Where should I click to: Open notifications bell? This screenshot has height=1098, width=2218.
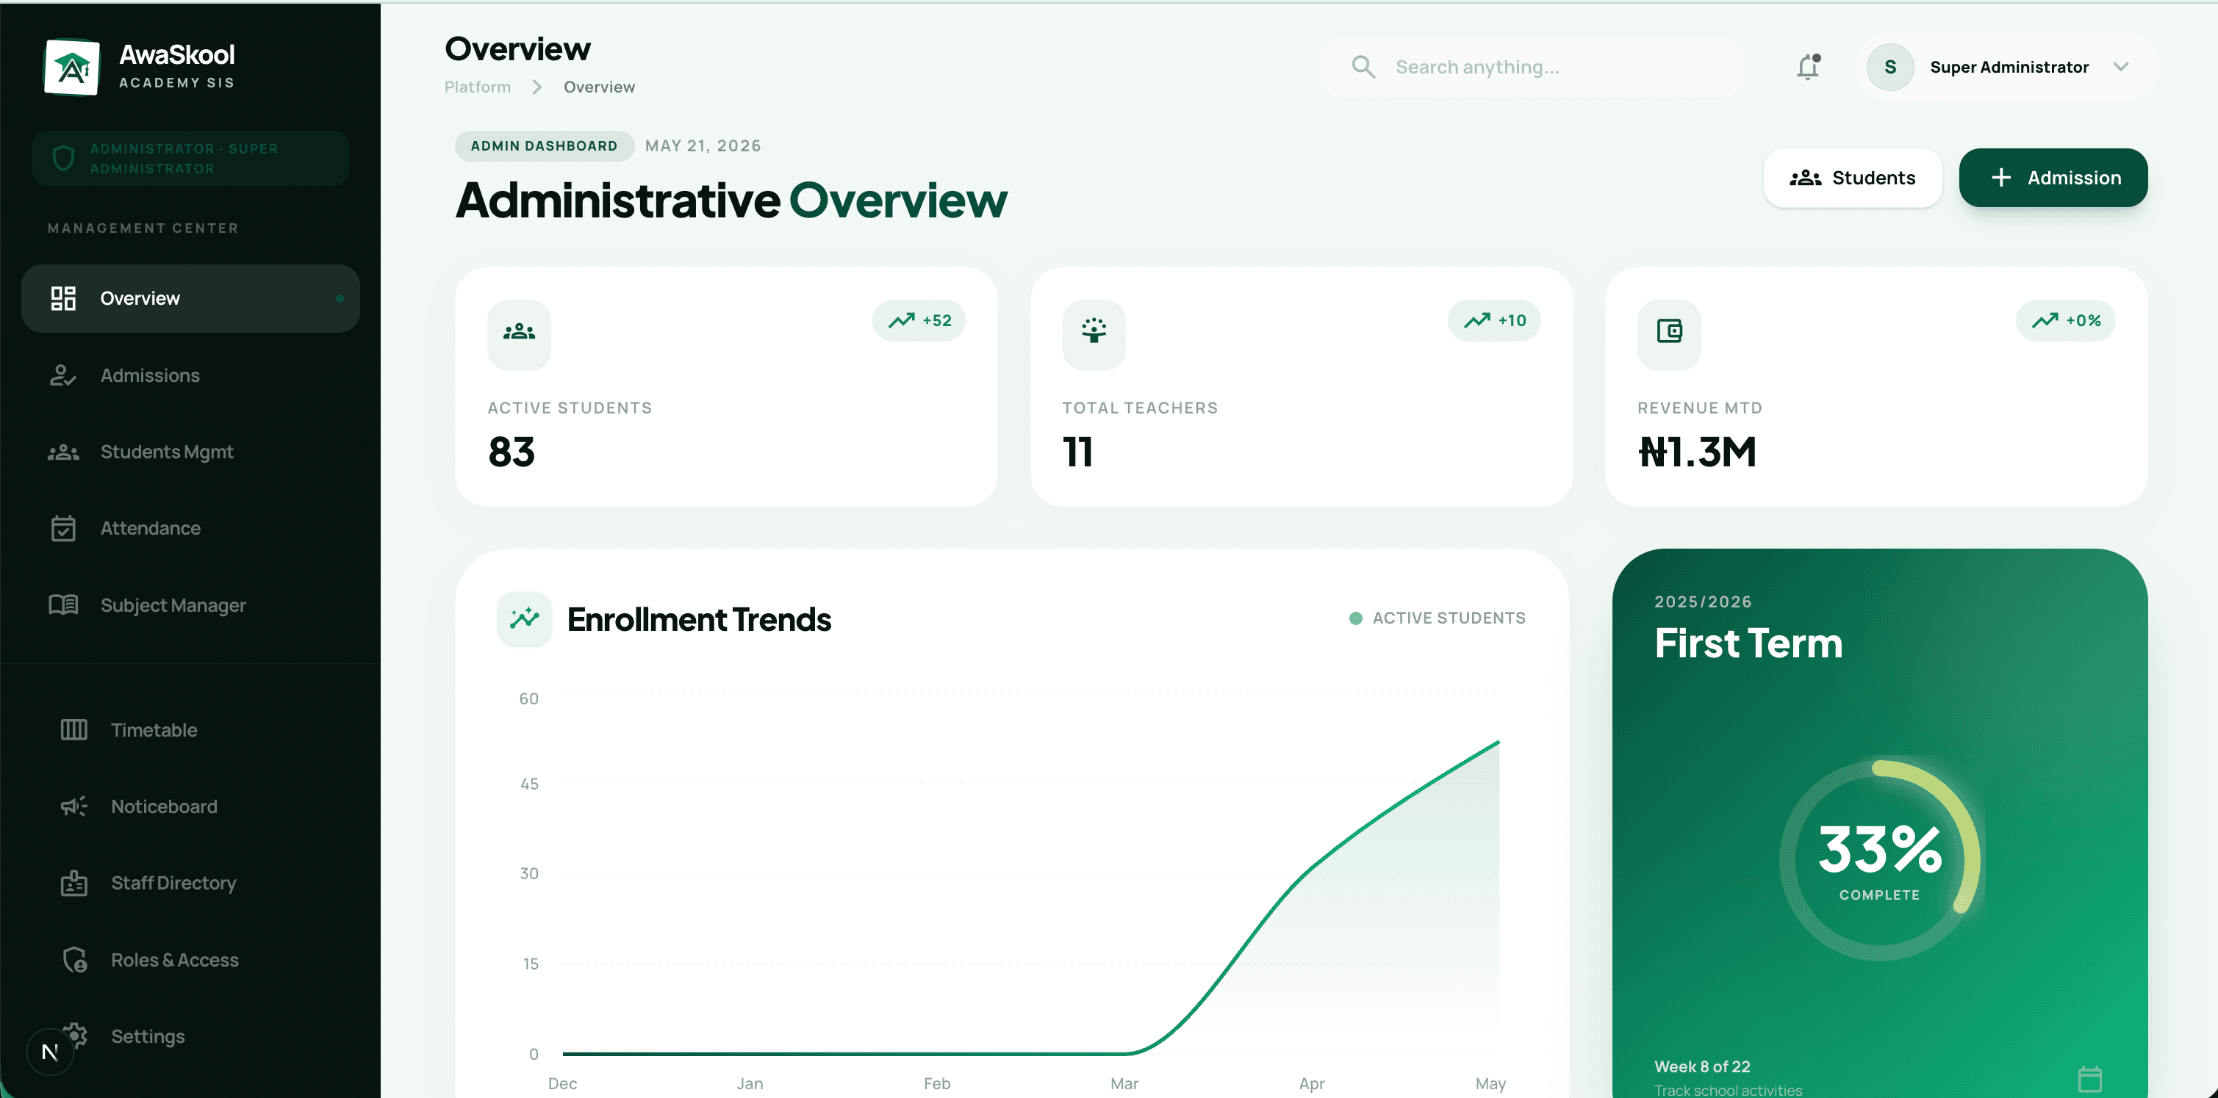click(x=1808, y=67)
